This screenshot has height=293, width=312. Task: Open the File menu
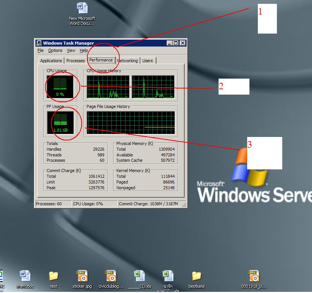41,50
